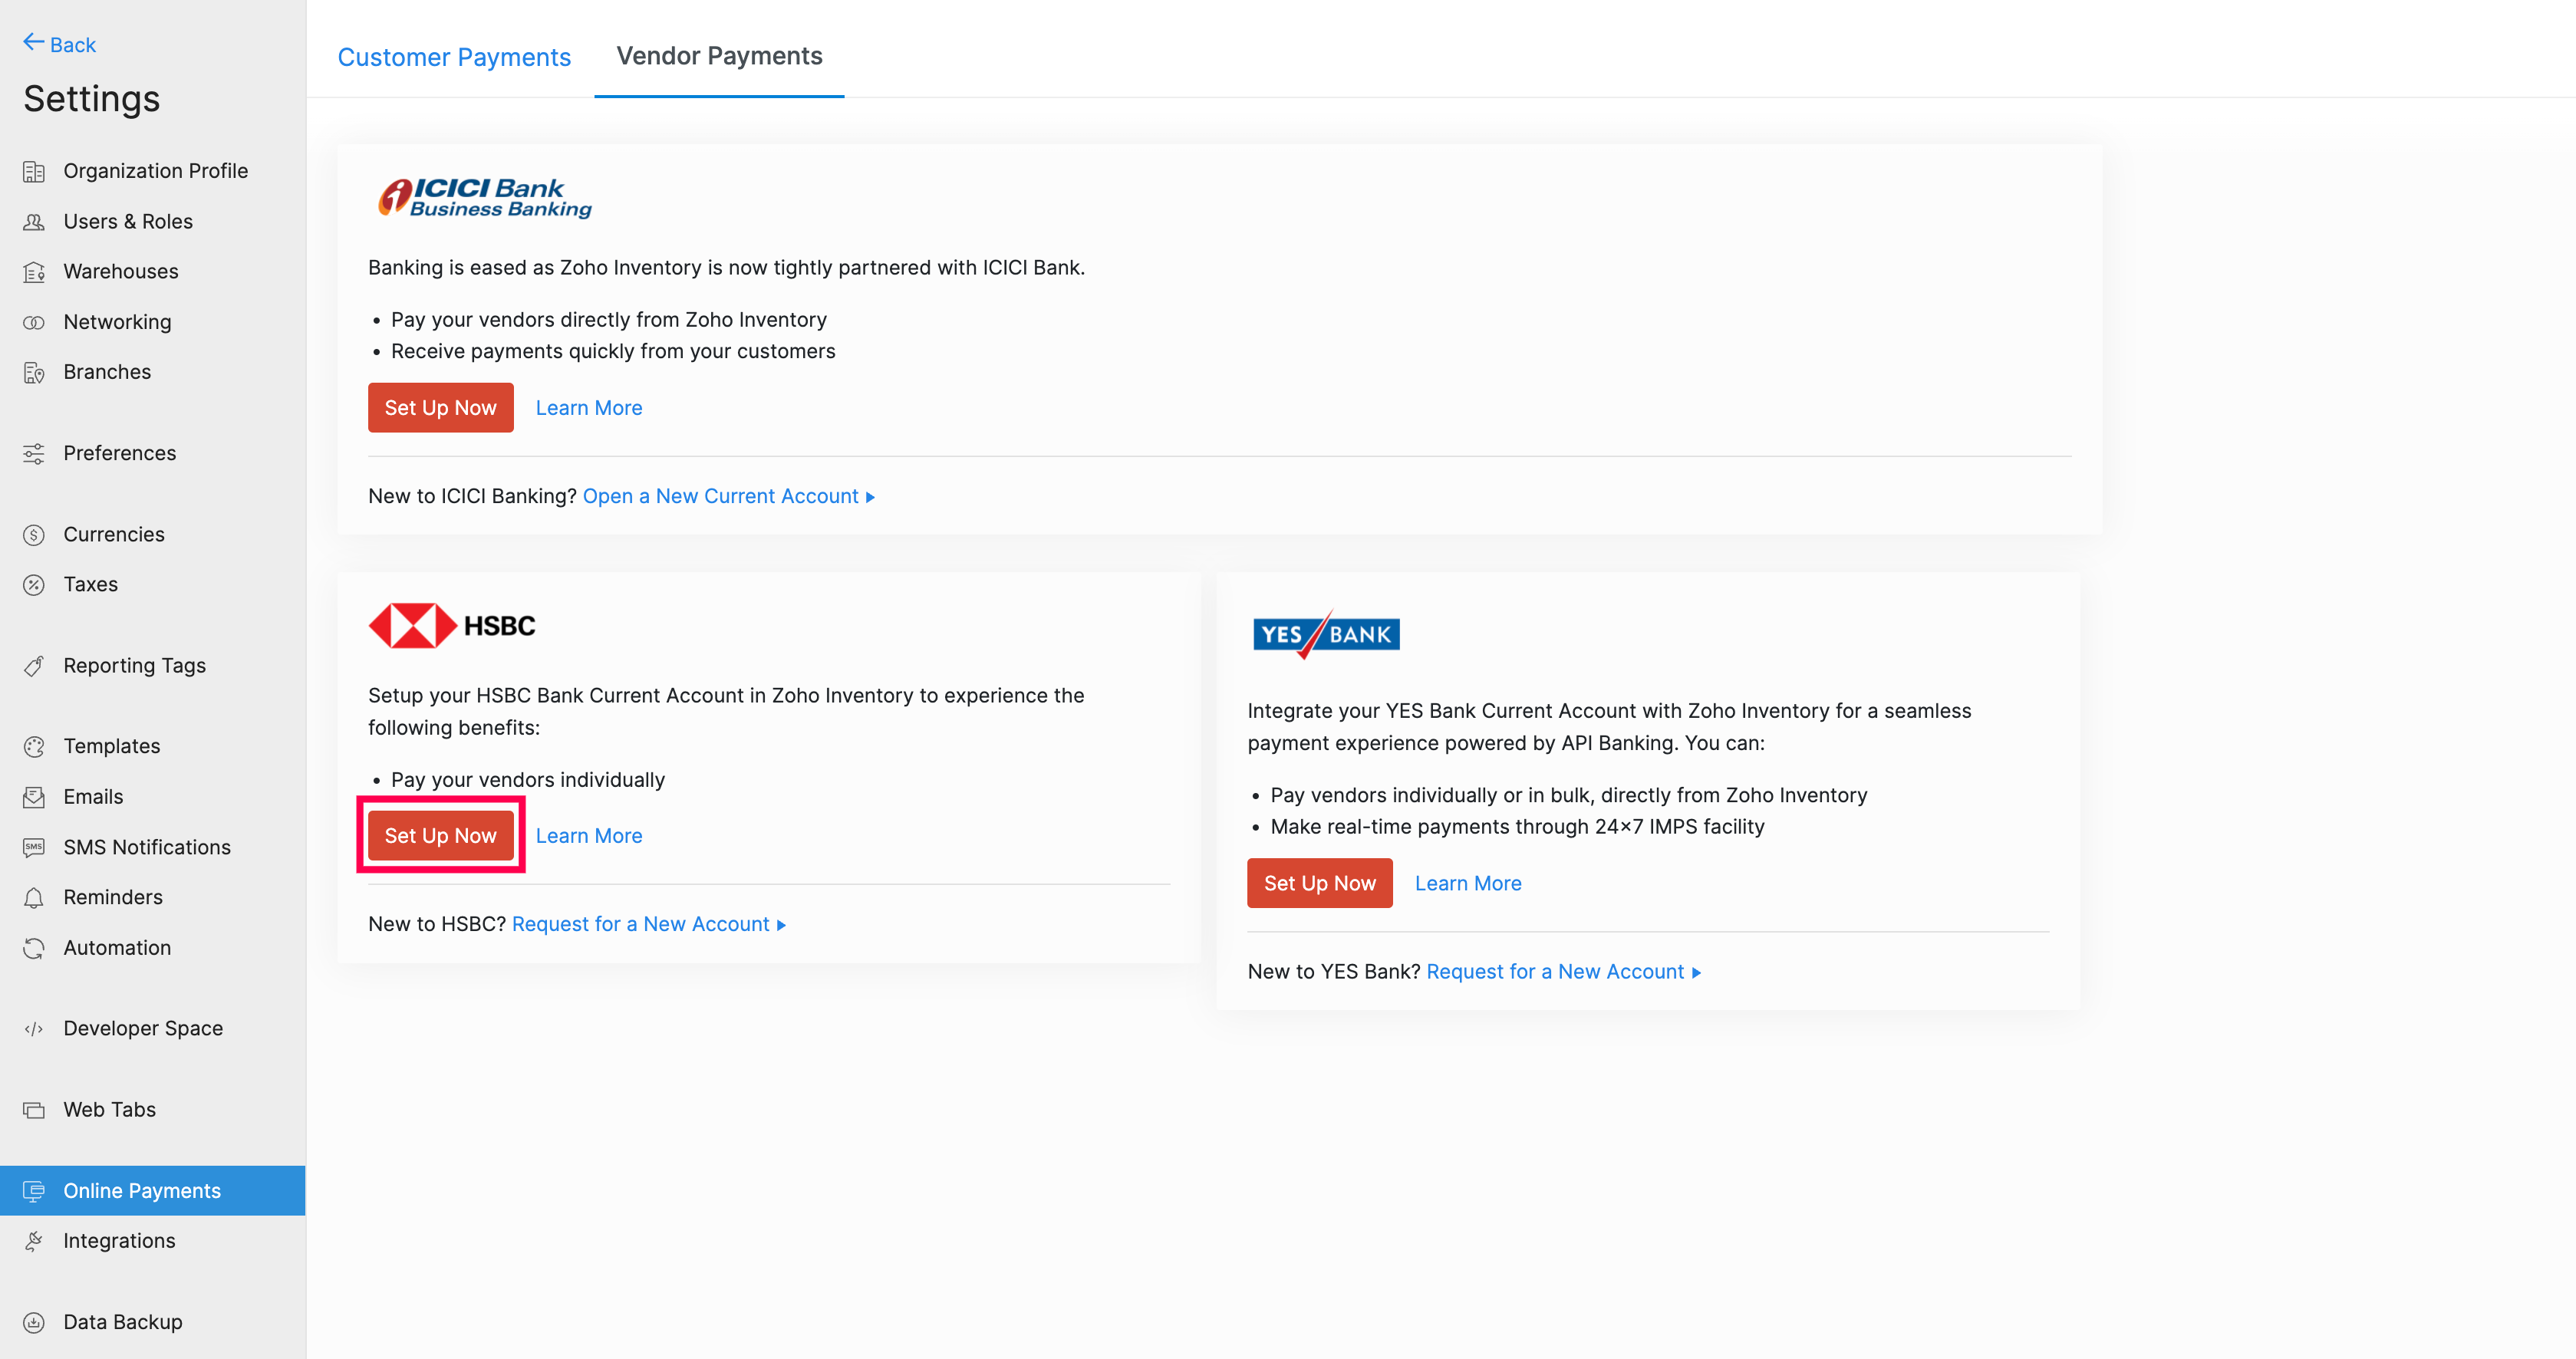The width and height of the screenshot is (2576, 1359).
Task: Select the Automation sync icon
Action: (34, 947)
